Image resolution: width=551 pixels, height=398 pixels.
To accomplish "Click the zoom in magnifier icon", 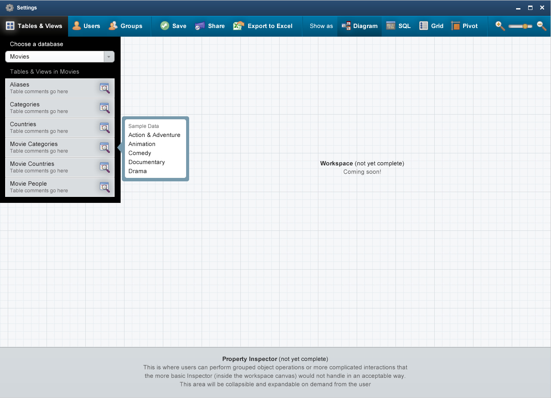I will click(x=500, y=26).
